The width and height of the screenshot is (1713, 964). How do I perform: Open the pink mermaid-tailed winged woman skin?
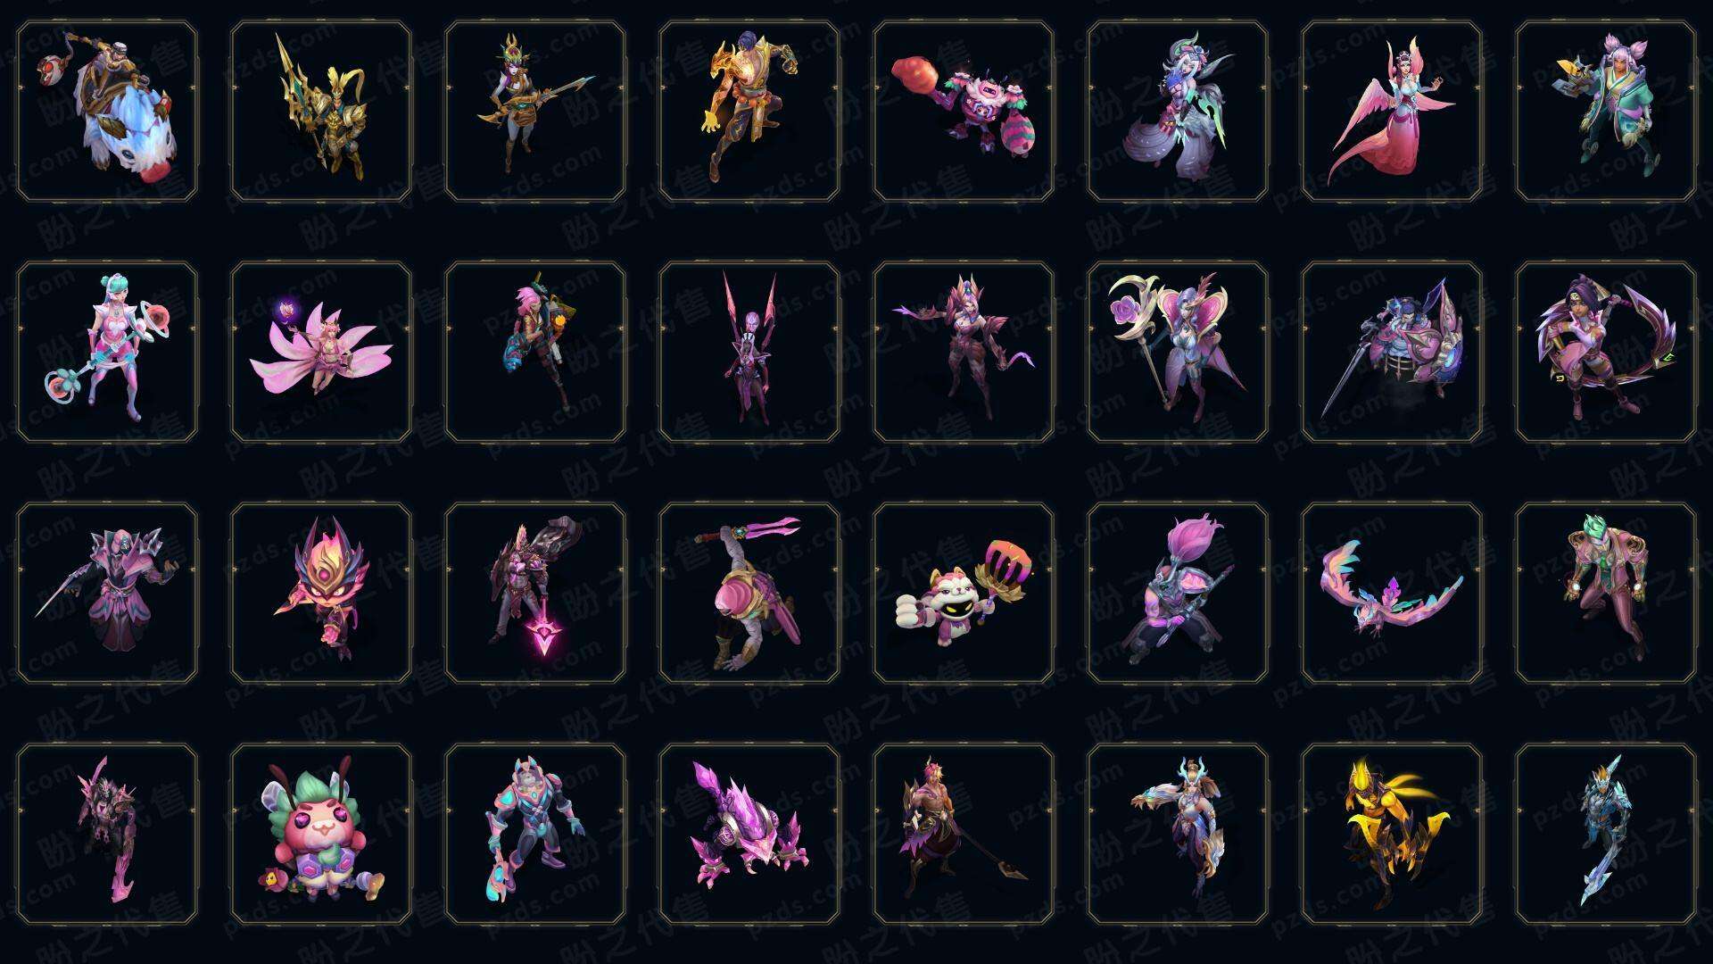tap(1392, 112)
